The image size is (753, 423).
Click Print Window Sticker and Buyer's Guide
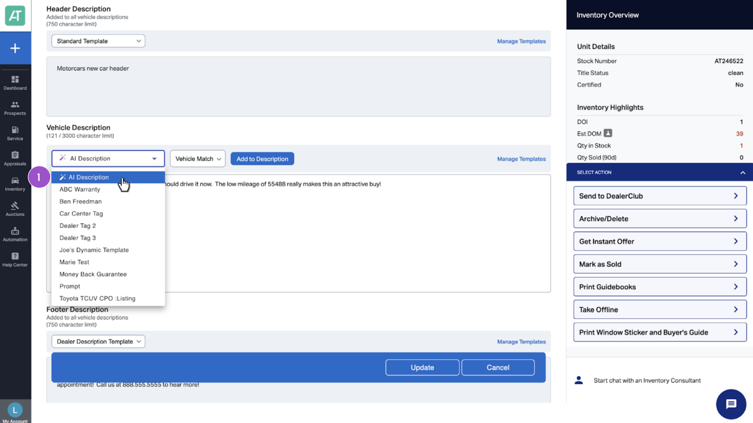pyautogui.click(x=660, y=332)
